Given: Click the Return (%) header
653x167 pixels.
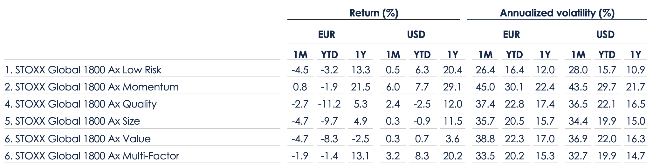Looking at the screenshot, I should coord(374,13).
